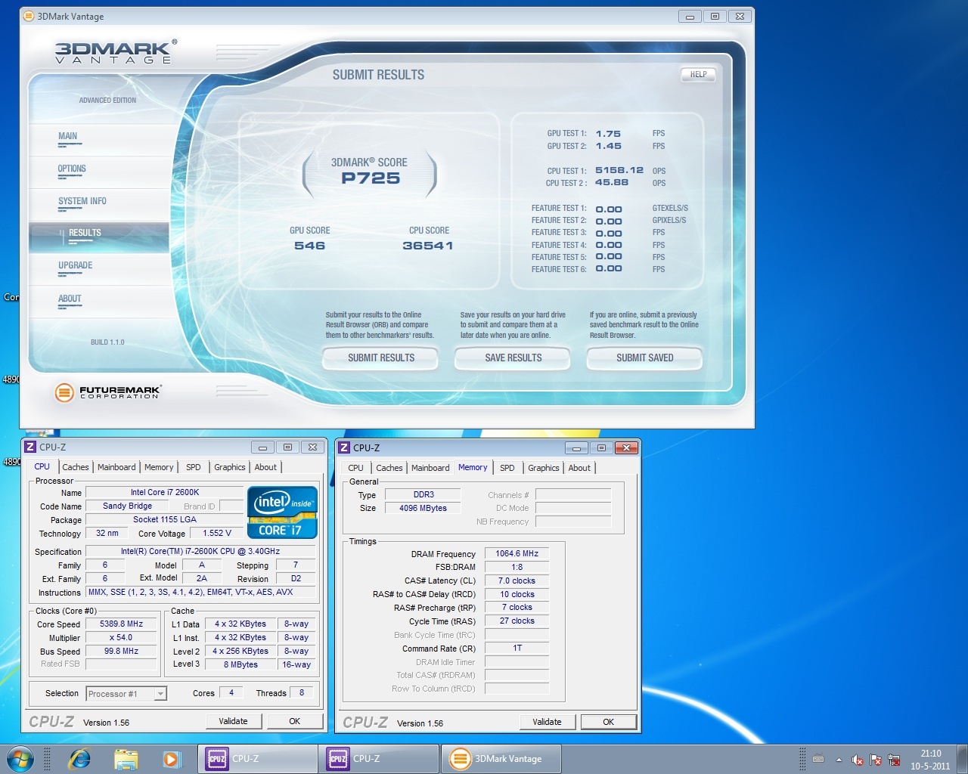Click the Intel Core i7 logo badge

[x=282, y=512]
